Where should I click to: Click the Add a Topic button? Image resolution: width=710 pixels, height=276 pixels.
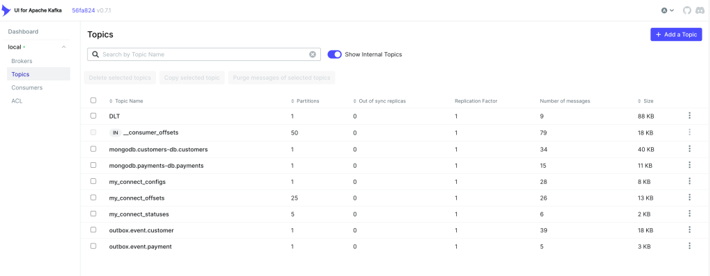(x=676, y=35)
